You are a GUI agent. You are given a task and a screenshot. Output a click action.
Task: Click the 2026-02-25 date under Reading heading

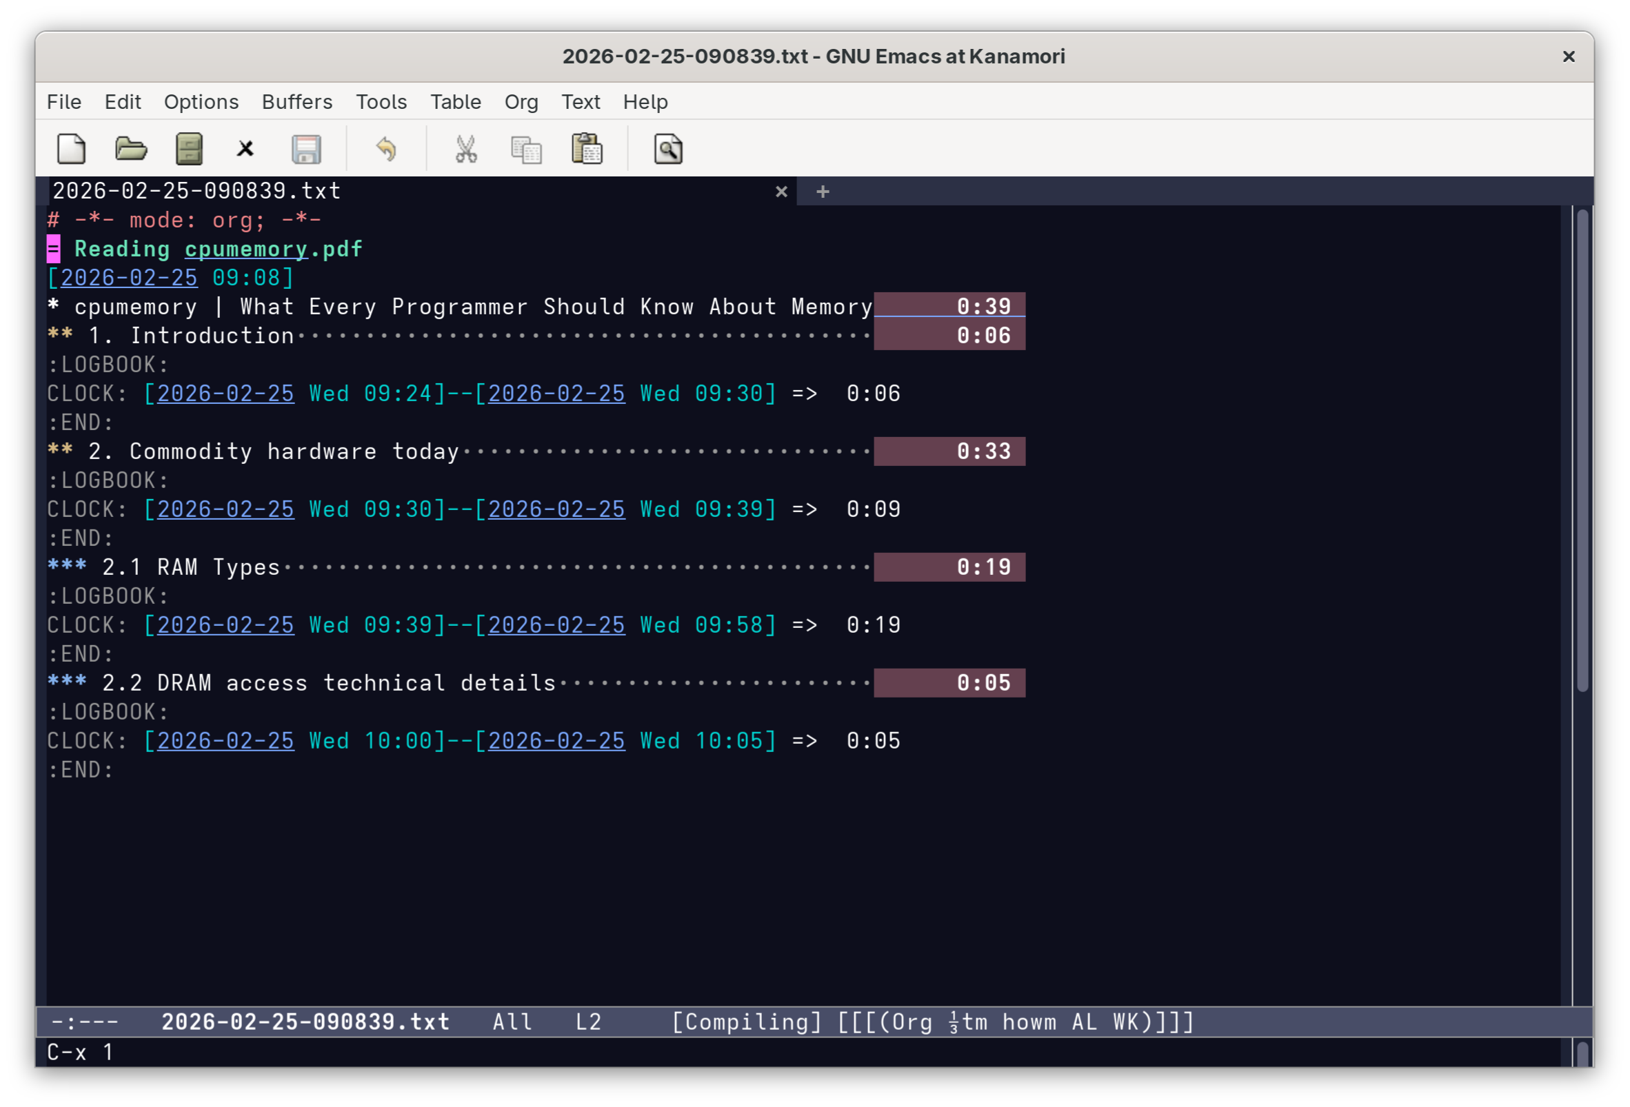tap(129, 278)
